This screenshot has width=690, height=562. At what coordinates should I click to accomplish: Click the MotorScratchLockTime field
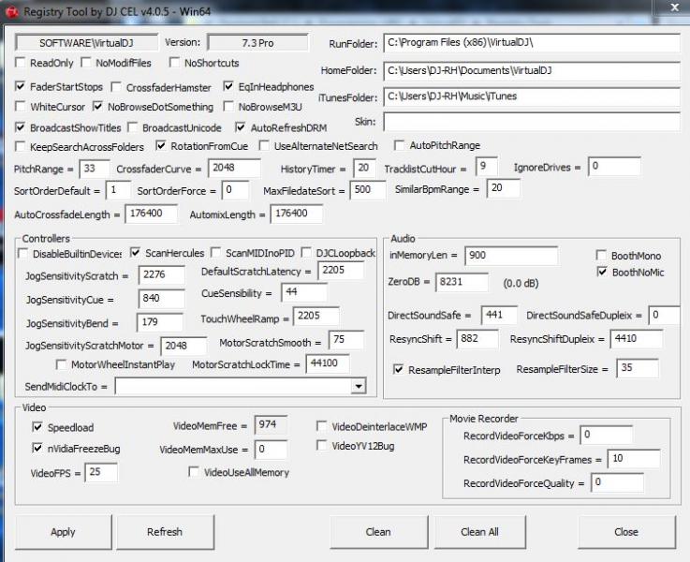(328, 363)
